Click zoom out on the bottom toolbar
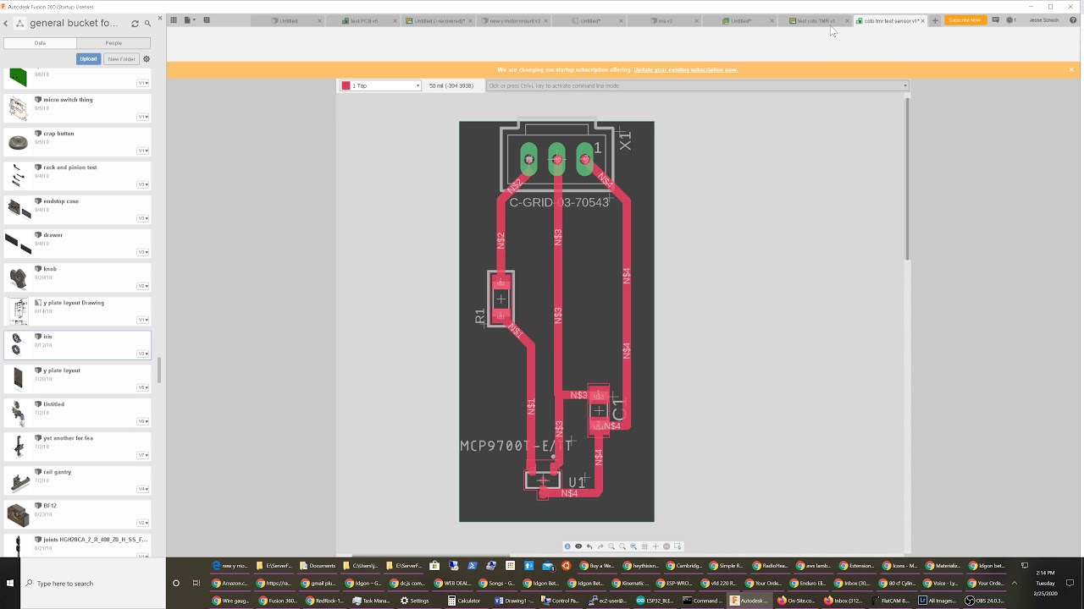The image size is (1084, 609). tap(622, 546)
